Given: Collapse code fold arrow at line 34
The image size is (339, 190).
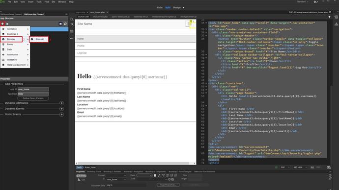Looking at the screenshot, I should point(206,23).
